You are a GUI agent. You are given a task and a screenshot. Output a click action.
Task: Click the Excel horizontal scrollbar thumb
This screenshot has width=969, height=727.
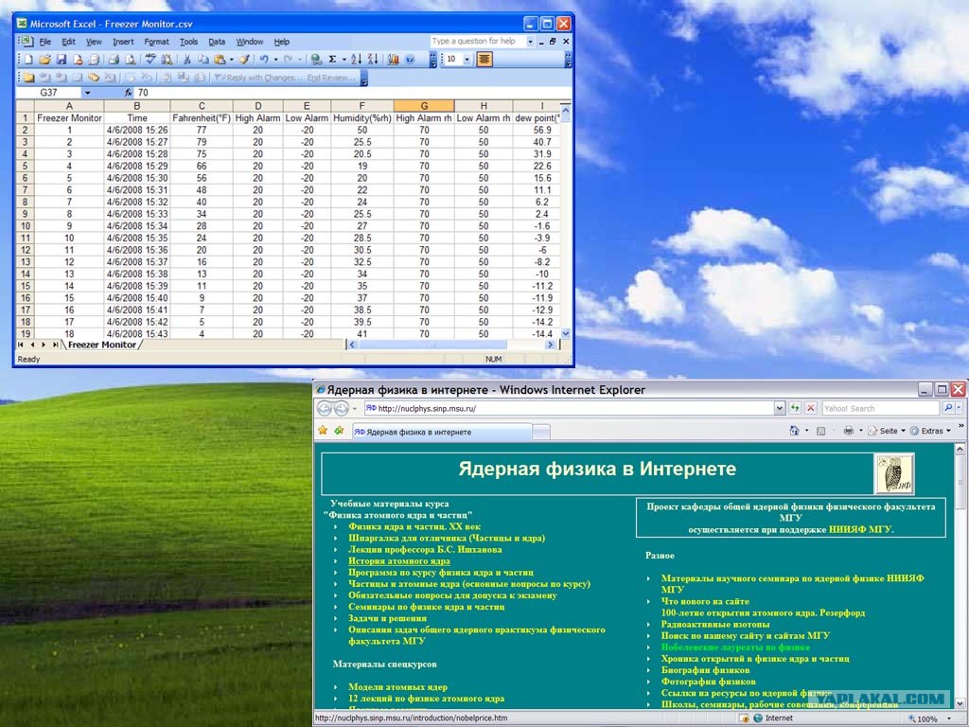432,345
